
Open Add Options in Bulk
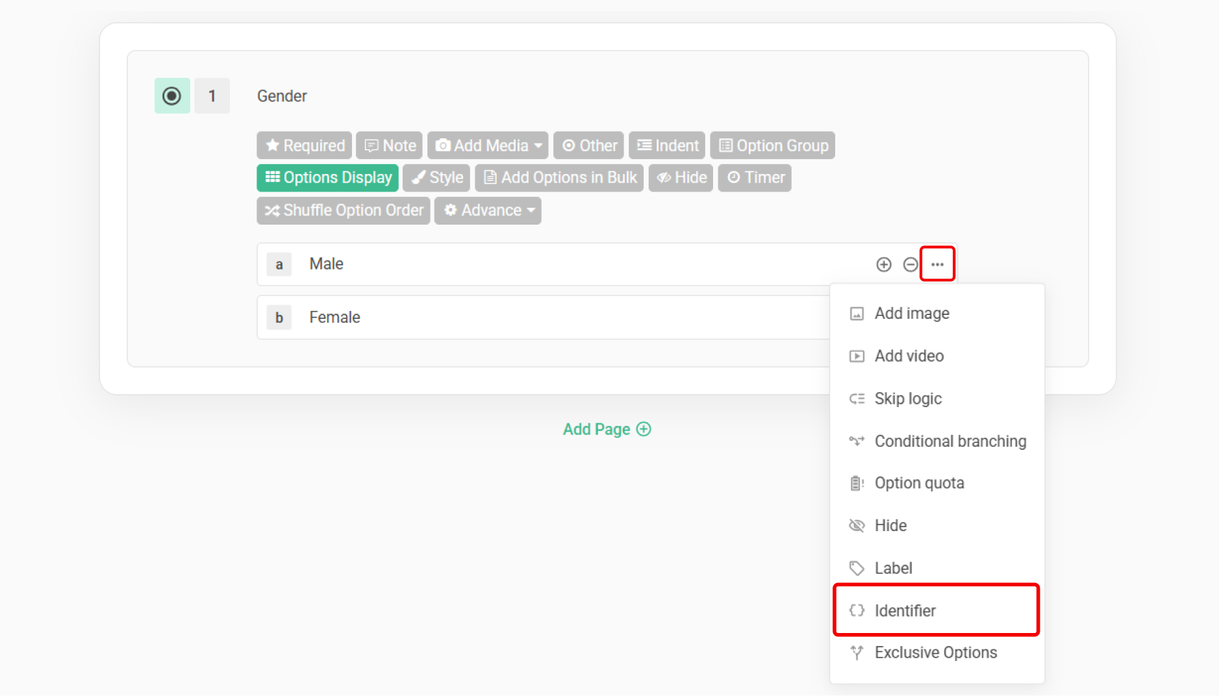[x=559, y=177]
